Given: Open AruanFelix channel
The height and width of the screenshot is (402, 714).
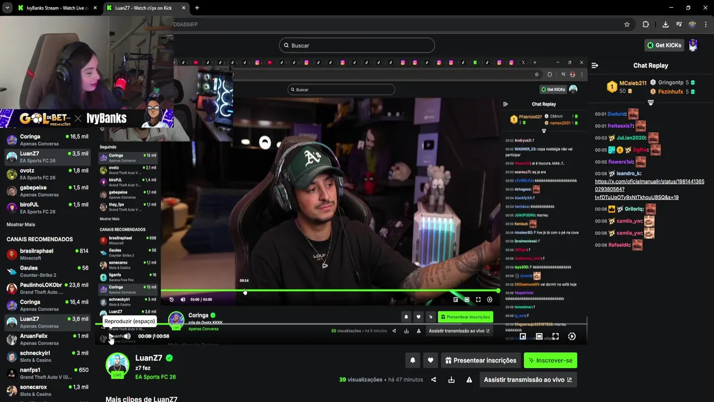Looking at the screenshot, I should pyautogui.click(x=47, y=339).
